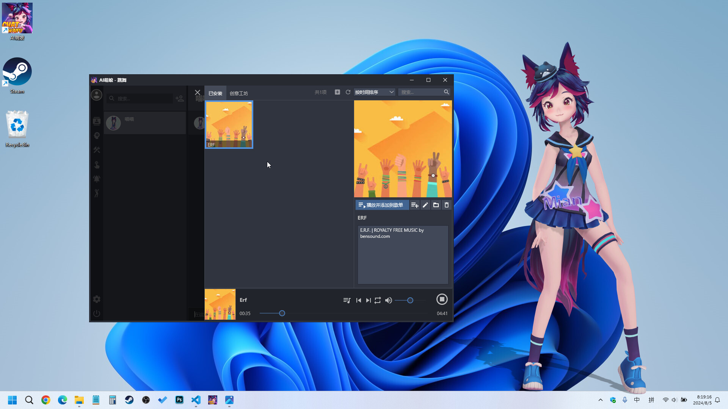Open the folder icon for ERF
Image resolution: width=728 pixels, height=409 pixels.
pyautogui.click(x=436, y=205)
